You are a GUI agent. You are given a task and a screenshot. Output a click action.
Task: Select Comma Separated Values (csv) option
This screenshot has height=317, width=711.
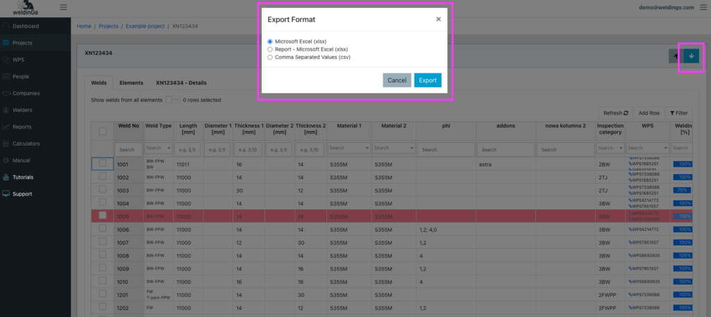tap(270, 58)
